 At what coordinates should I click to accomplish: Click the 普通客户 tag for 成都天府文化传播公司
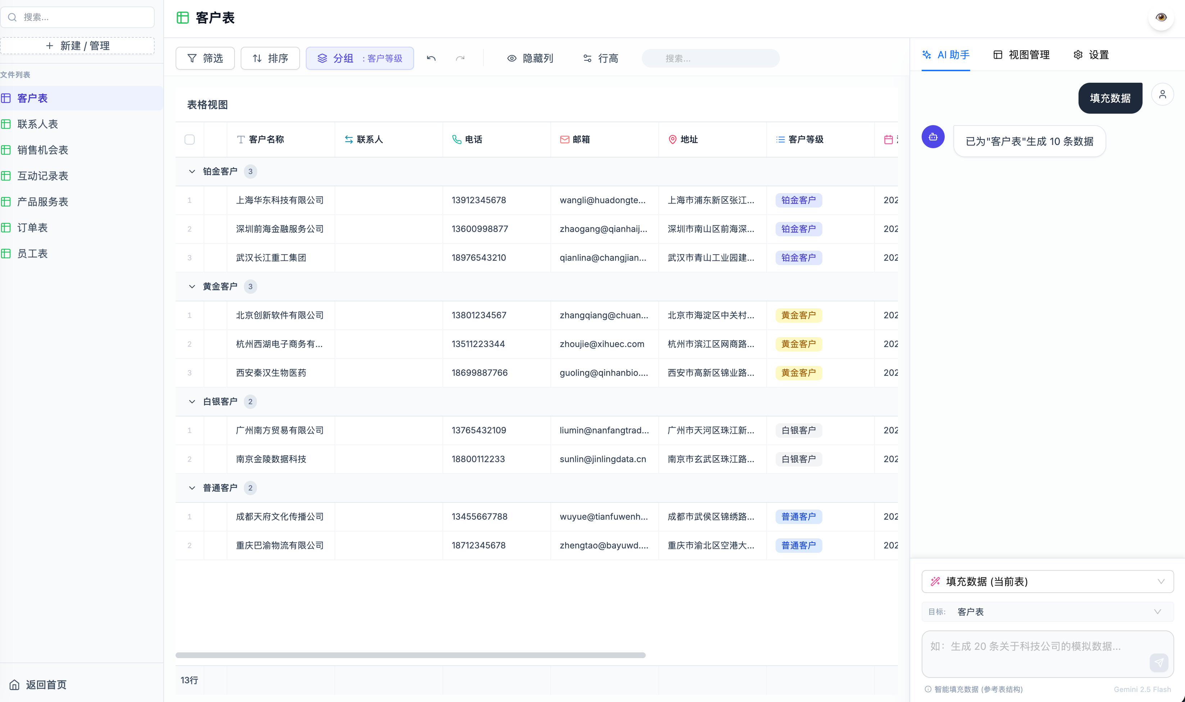(799, 516)
